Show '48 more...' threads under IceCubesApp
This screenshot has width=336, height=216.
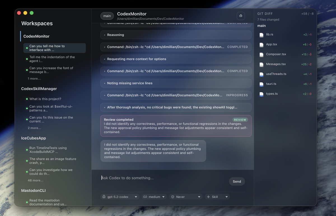36,181
